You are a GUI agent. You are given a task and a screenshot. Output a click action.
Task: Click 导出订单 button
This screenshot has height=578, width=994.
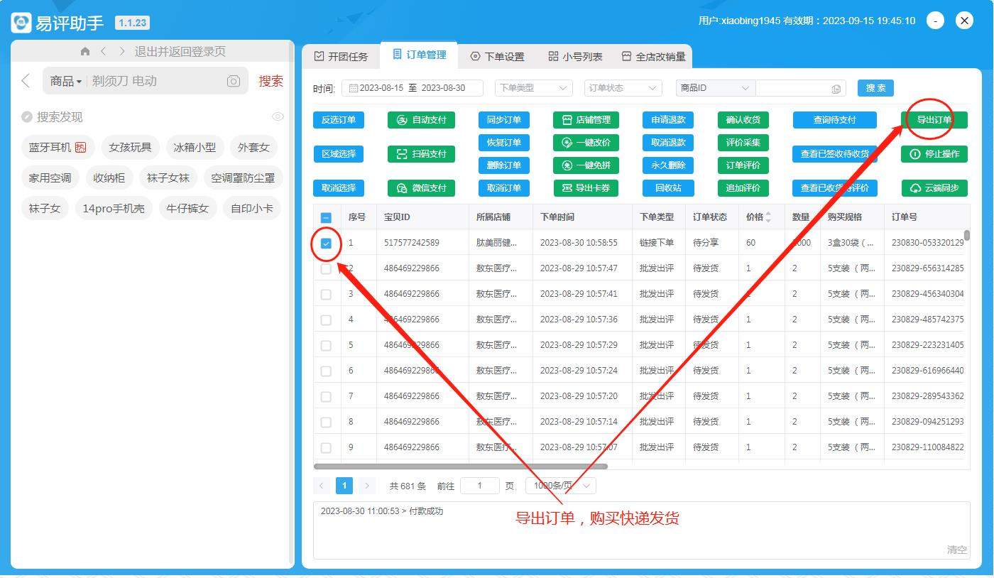[934, 120]
